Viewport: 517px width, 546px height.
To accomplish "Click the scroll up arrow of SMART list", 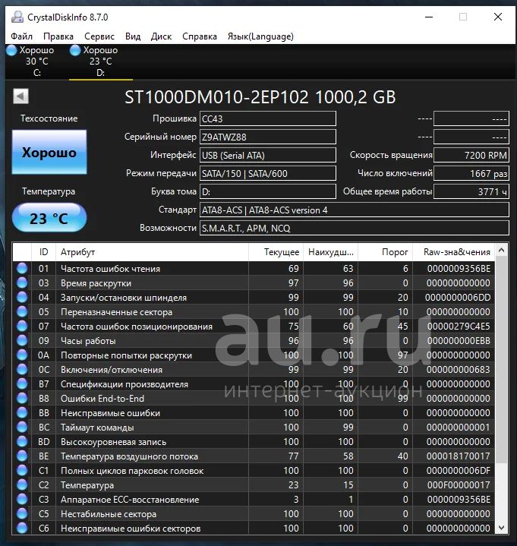I will (x=501, y=250).
